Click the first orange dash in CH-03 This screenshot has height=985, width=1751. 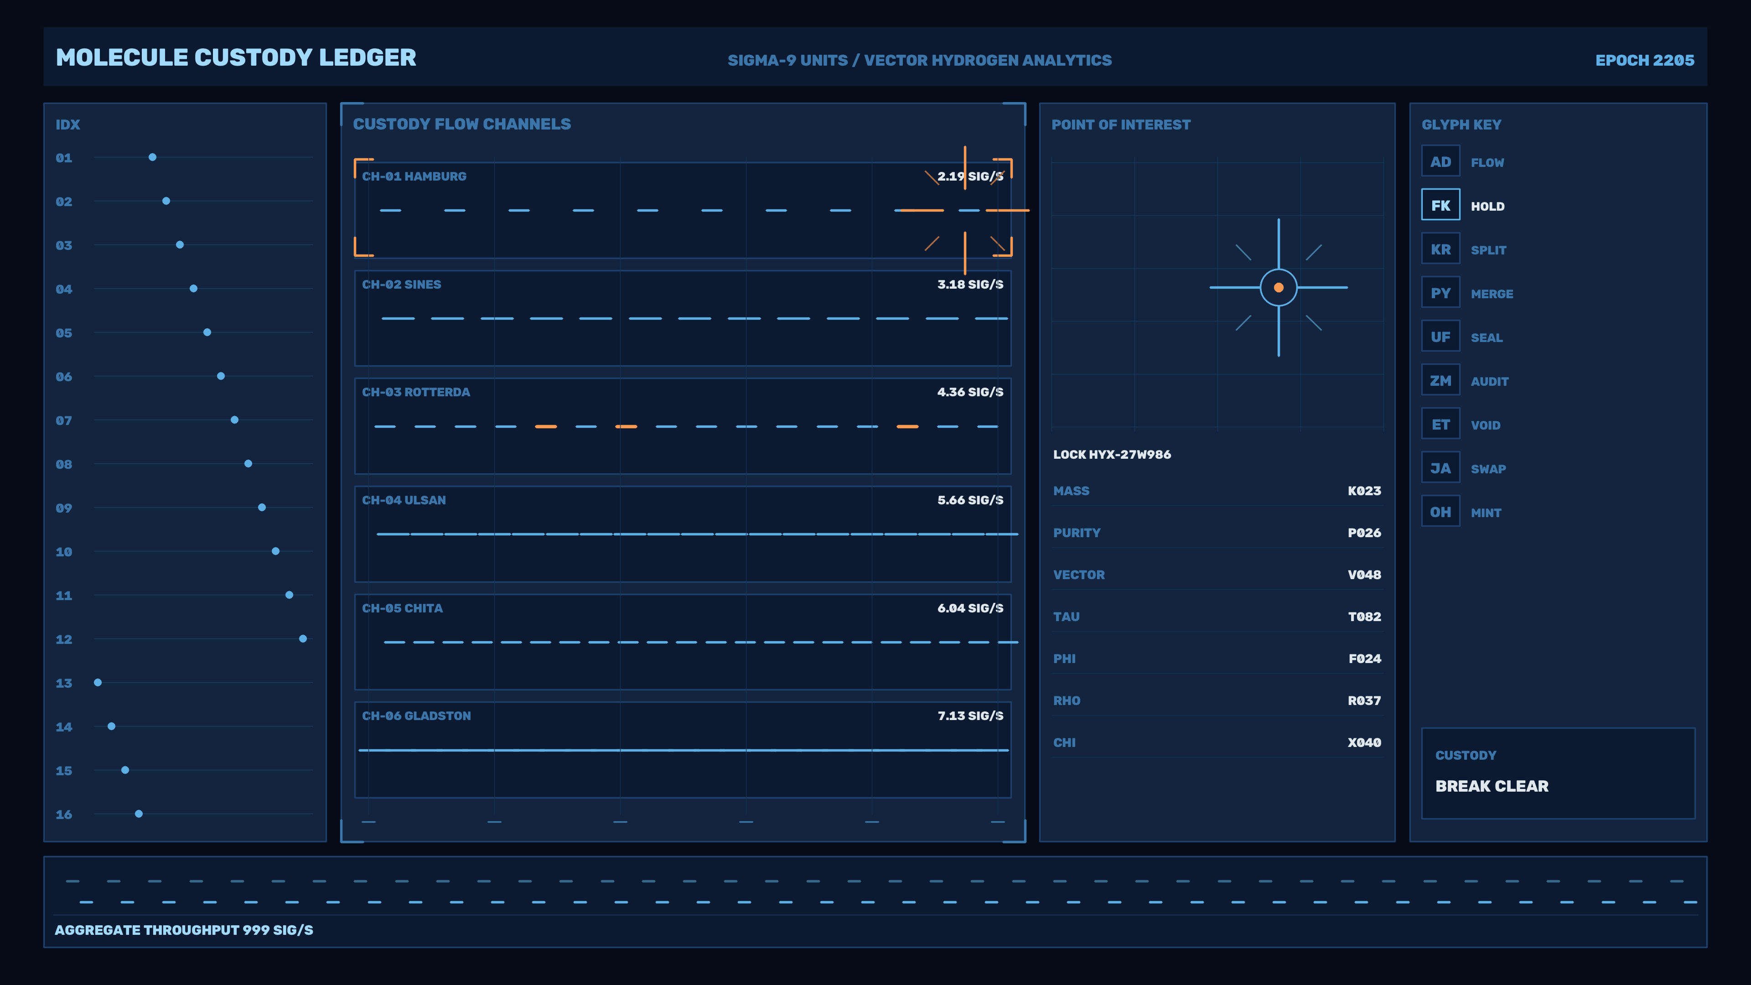(x=546, y=426)
